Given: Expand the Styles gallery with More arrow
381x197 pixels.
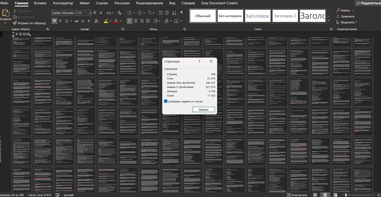Looking at the screenshot, I should [329, 21].
